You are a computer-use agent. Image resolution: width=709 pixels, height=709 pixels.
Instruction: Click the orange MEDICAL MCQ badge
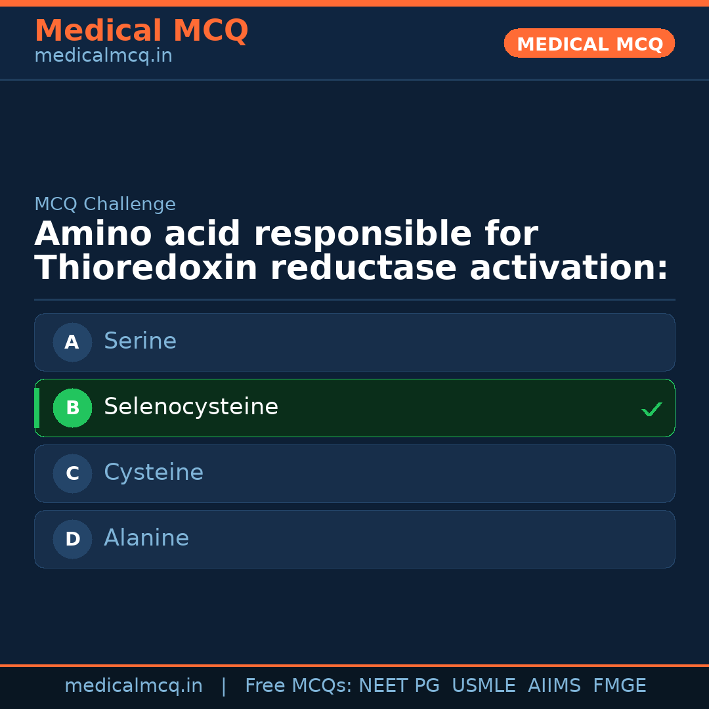point(590,43)
